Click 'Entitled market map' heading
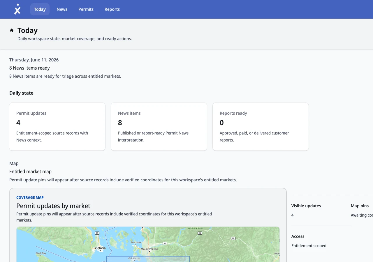The image size is (373, 262). point(30,171)
